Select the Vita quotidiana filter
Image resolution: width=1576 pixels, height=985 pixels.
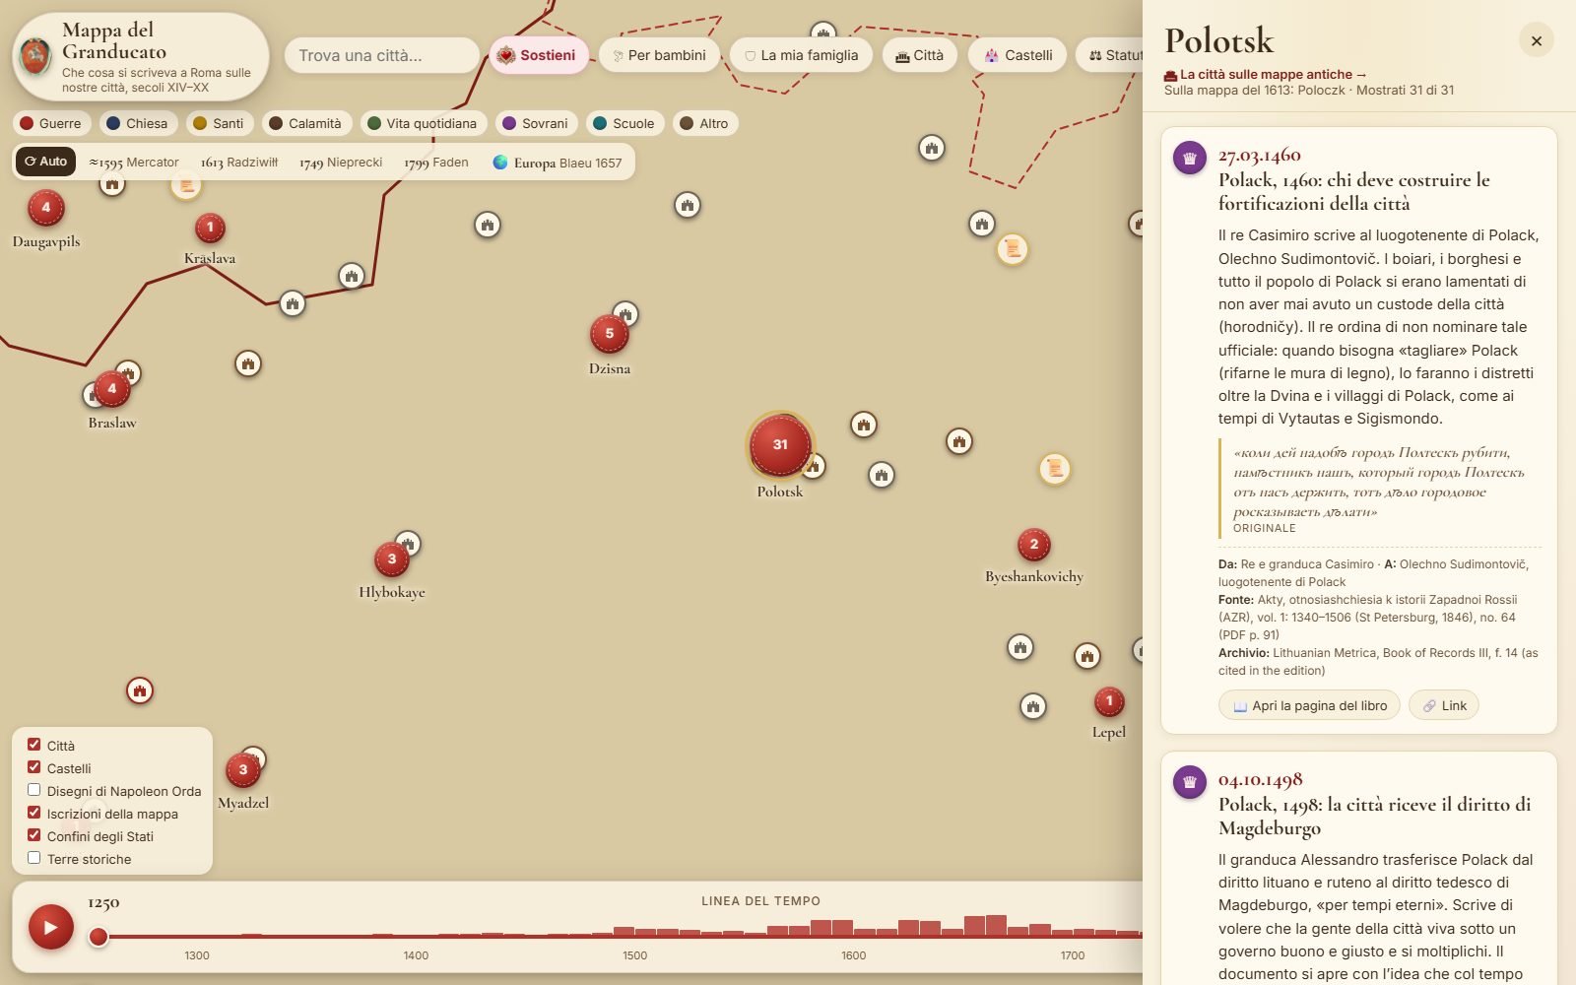click(423, 123)
